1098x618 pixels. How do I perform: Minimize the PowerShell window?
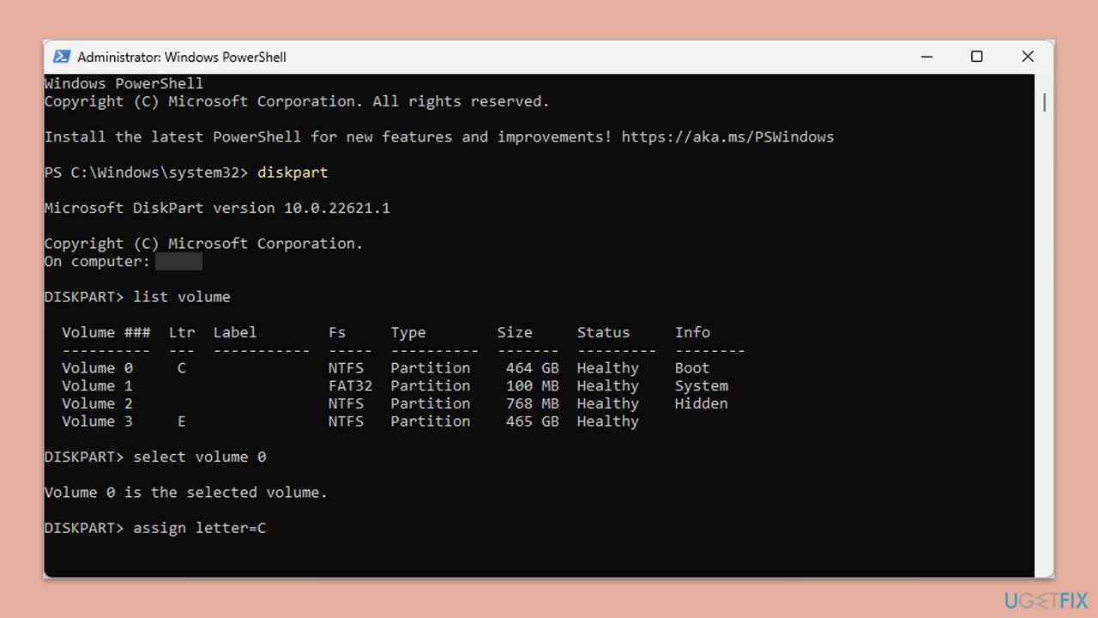[x=926, y=57]
